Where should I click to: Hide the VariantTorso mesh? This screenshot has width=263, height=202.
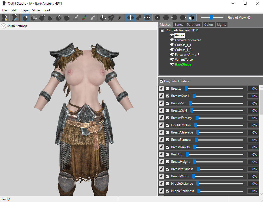pos(172,59)
